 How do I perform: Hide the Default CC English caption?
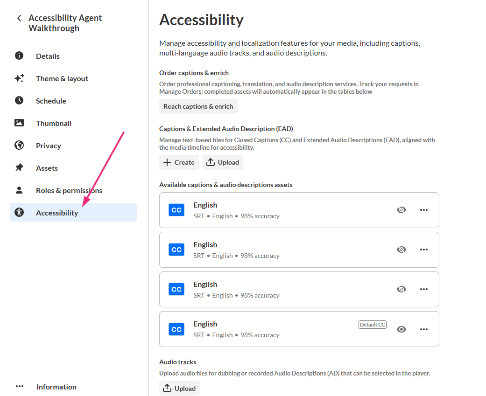(x=401, y=329)
